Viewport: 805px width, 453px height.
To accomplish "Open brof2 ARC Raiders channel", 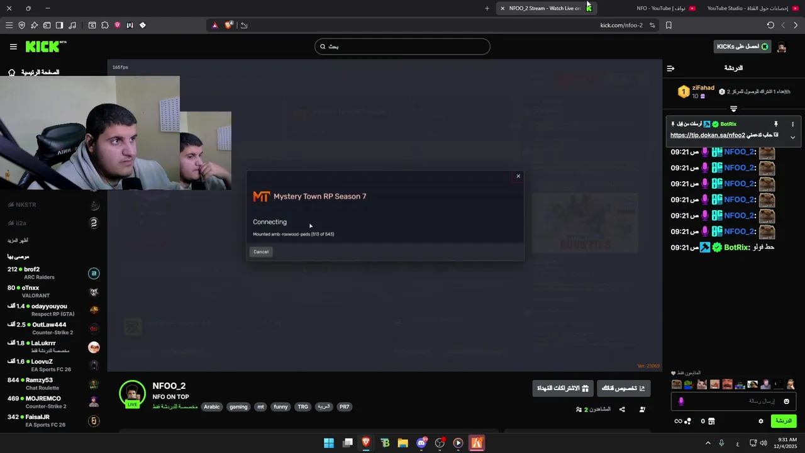I will 53,273.
